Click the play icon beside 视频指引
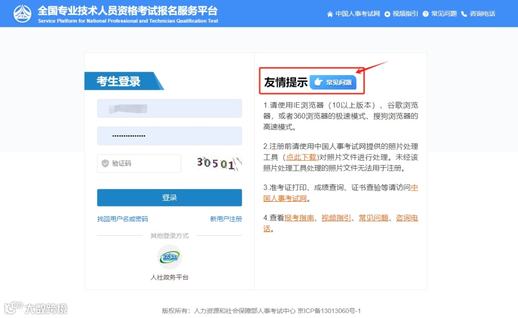Viewport: 518px width, 318px height. (x=387, y=14)
